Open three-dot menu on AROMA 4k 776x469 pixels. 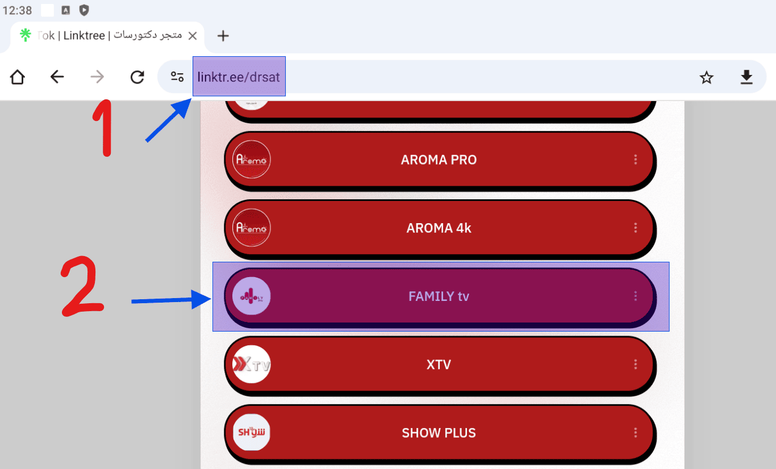(635, 228)
